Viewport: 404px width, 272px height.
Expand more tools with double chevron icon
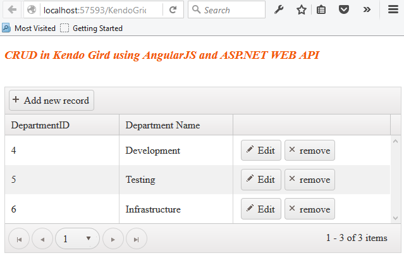tap(367, 9)
